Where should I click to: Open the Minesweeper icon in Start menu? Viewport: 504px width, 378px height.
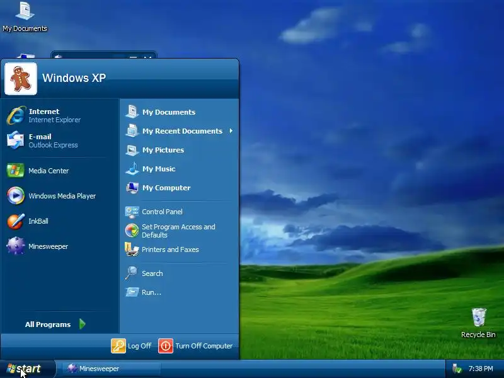[15, 246]
